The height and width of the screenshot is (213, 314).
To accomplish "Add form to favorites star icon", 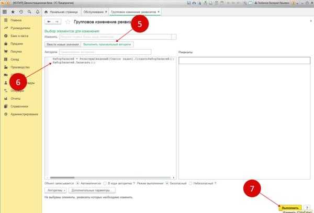I will click(x=68, y=22).
